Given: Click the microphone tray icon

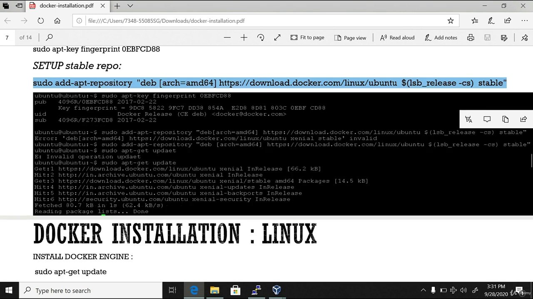Looking at the screenshot, I should pyautogui.click(x=433, y=290).
